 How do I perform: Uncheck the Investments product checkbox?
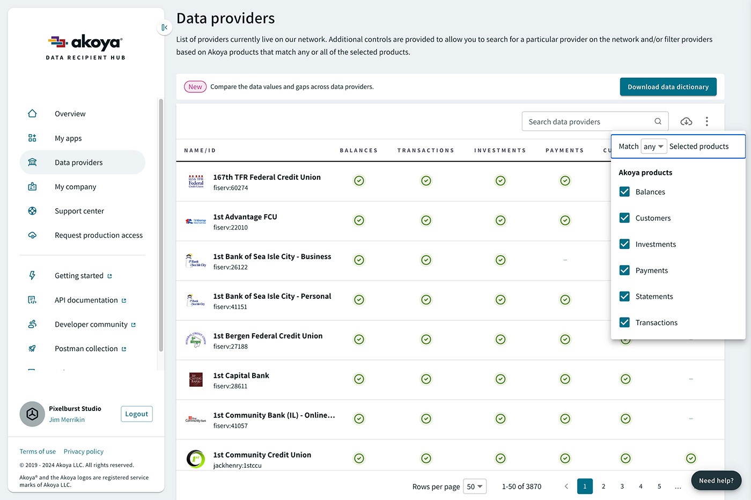pos(624,244)
